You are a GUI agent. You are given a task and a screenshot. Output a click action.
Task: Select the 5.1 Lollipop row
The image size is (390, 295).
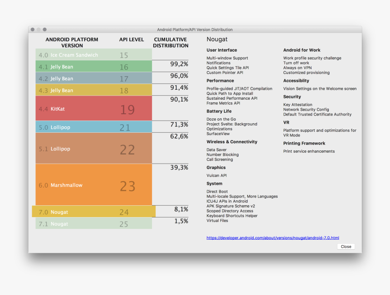click(94, 148)
